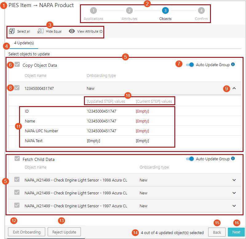Open the 4 Update(s) tab
The image size is (246, 239).
(24, 43)
